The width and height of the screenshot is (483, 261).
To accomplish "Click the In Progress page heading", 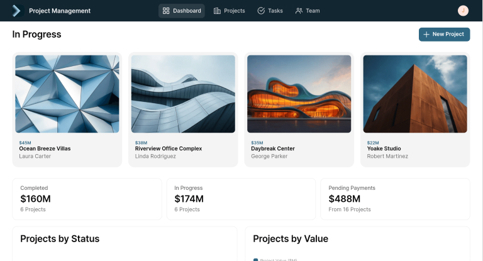I will [36, 34].
